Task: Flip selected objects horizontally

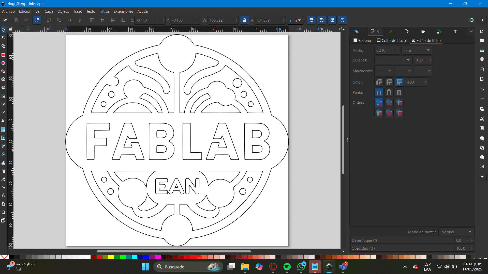Action: click(x=70, y=20)
